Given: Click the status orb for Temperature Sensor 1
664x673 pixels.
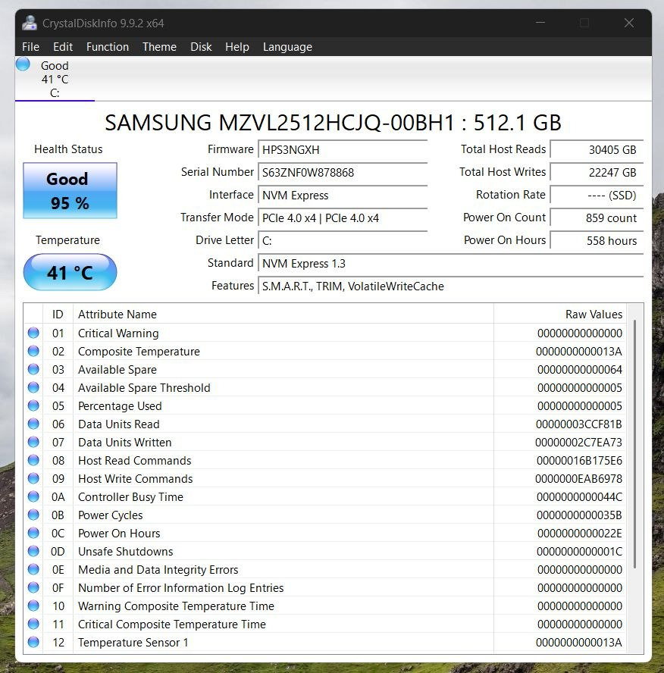Looking at the screenshot, I should [33, 642].
